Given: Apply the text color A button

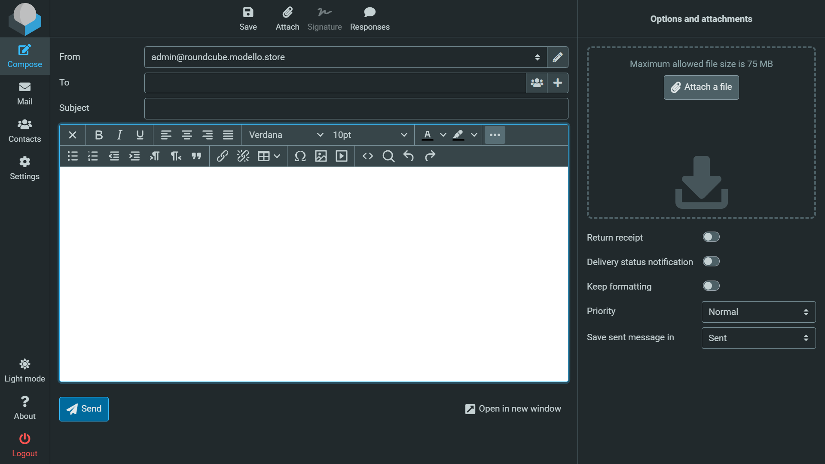Looking at the screenshot, I should pos(428,135).
